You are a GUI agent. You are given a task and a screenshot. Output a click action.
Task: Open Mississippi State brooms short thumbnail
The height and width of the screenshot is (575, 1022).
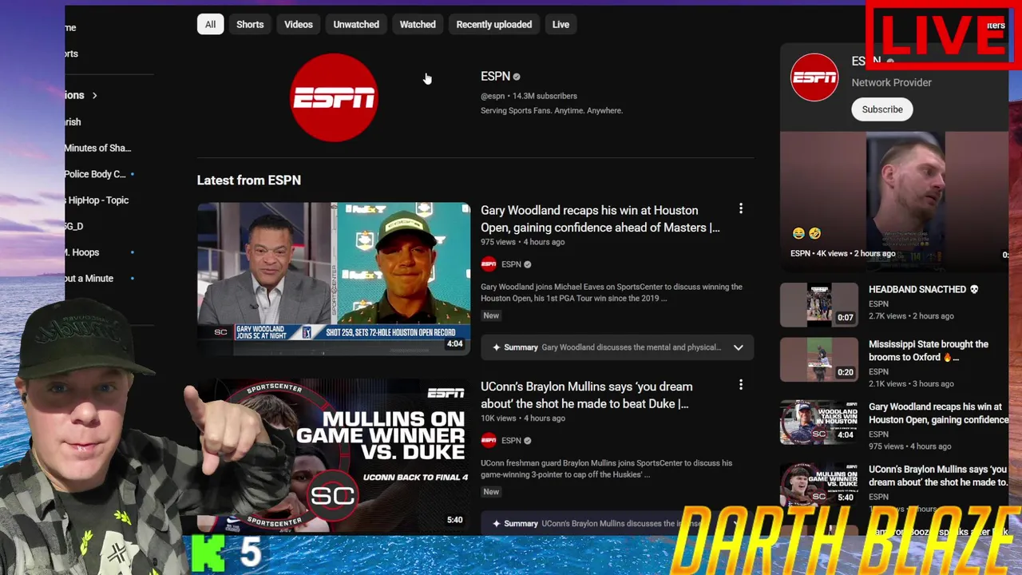pyautogui.click(x=819, y=359)
